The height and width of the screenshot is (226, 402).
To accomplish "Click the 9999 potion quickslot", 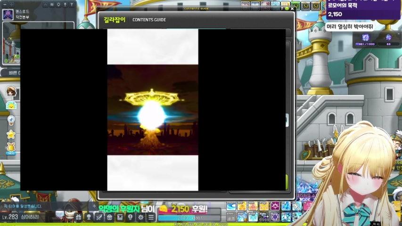I will pos(264,217).
